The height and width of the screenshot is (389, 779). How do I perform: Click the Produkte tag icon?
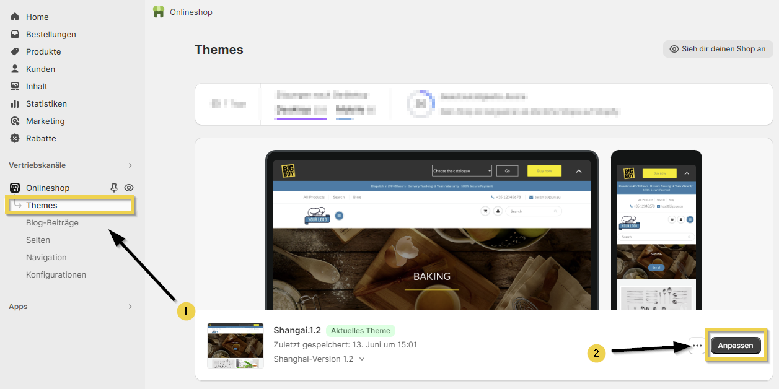(x=15, y=51)
